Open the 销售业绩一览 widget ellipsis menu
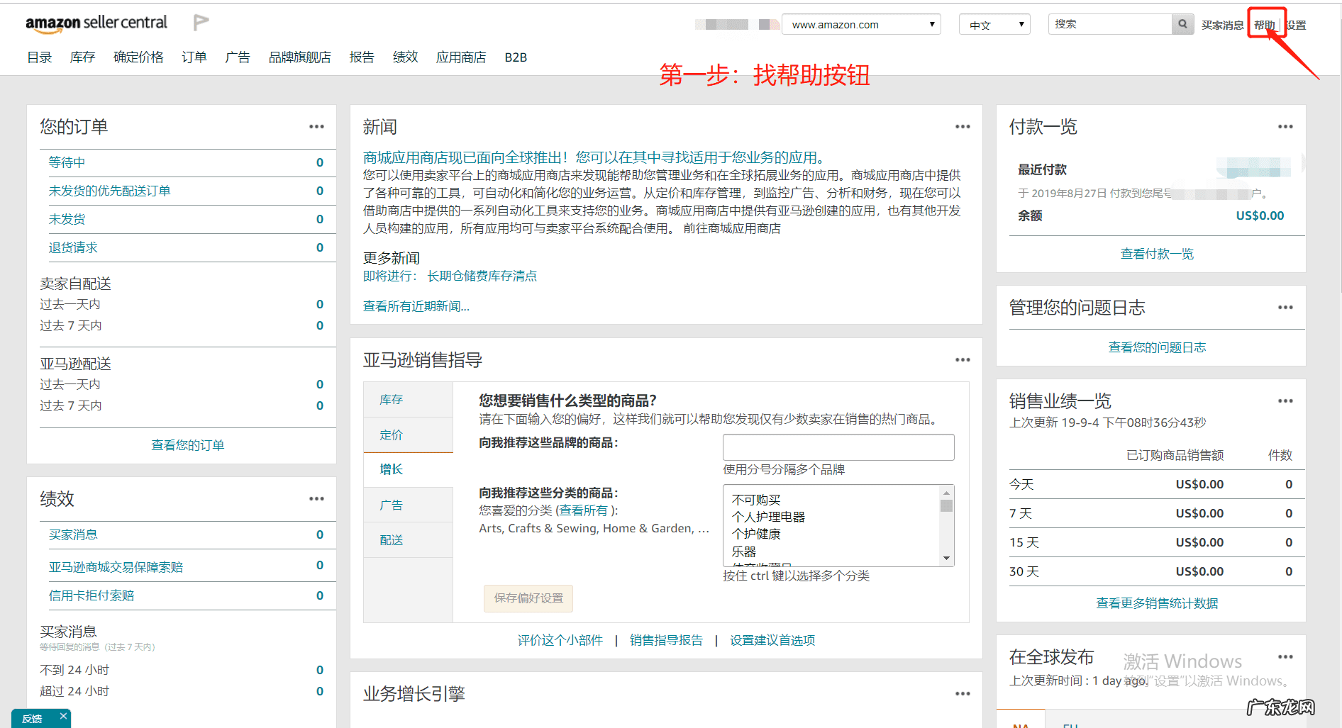 (x=1285, y=401)
